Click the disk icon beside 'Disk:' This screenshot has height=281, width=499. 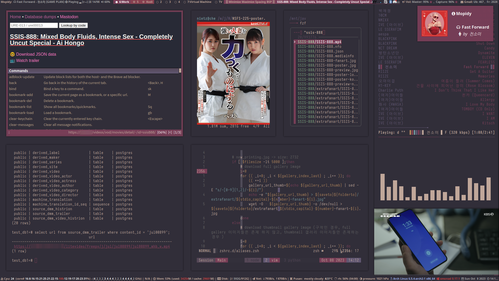[x=219, y=279]
